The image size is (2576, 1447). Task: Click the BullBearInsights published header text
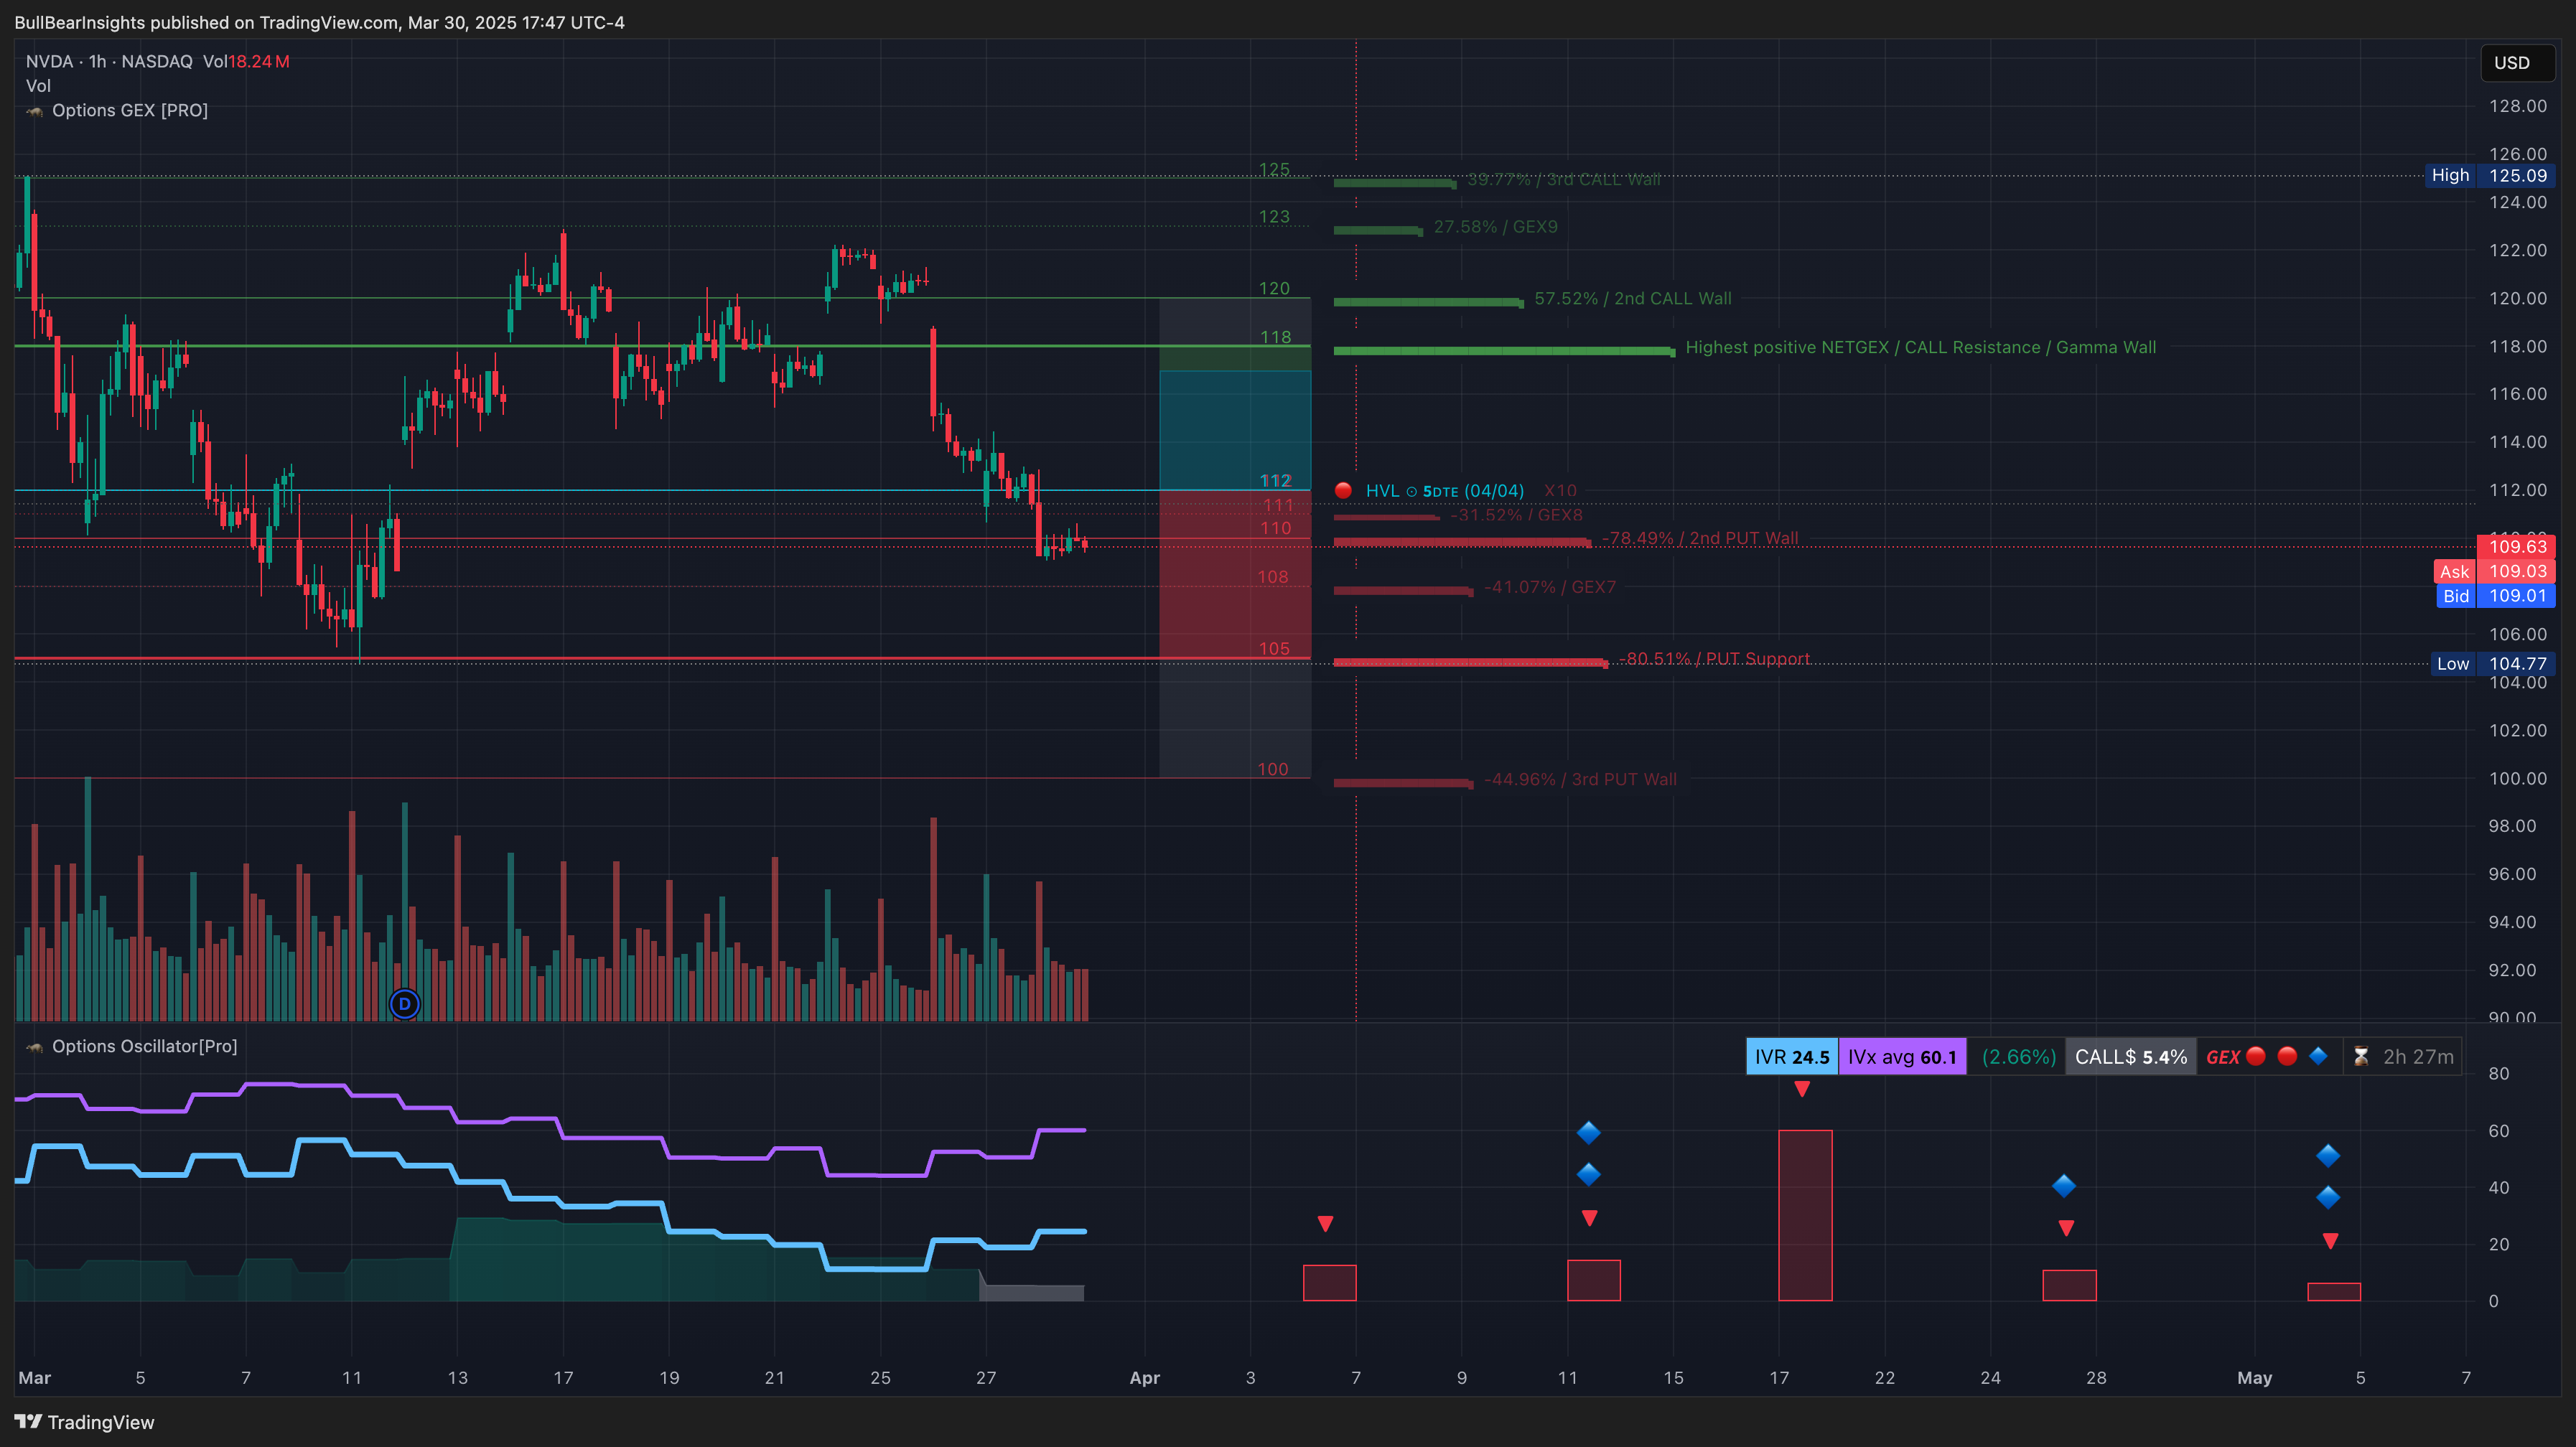pyautogui.click(x=319, y=23)
